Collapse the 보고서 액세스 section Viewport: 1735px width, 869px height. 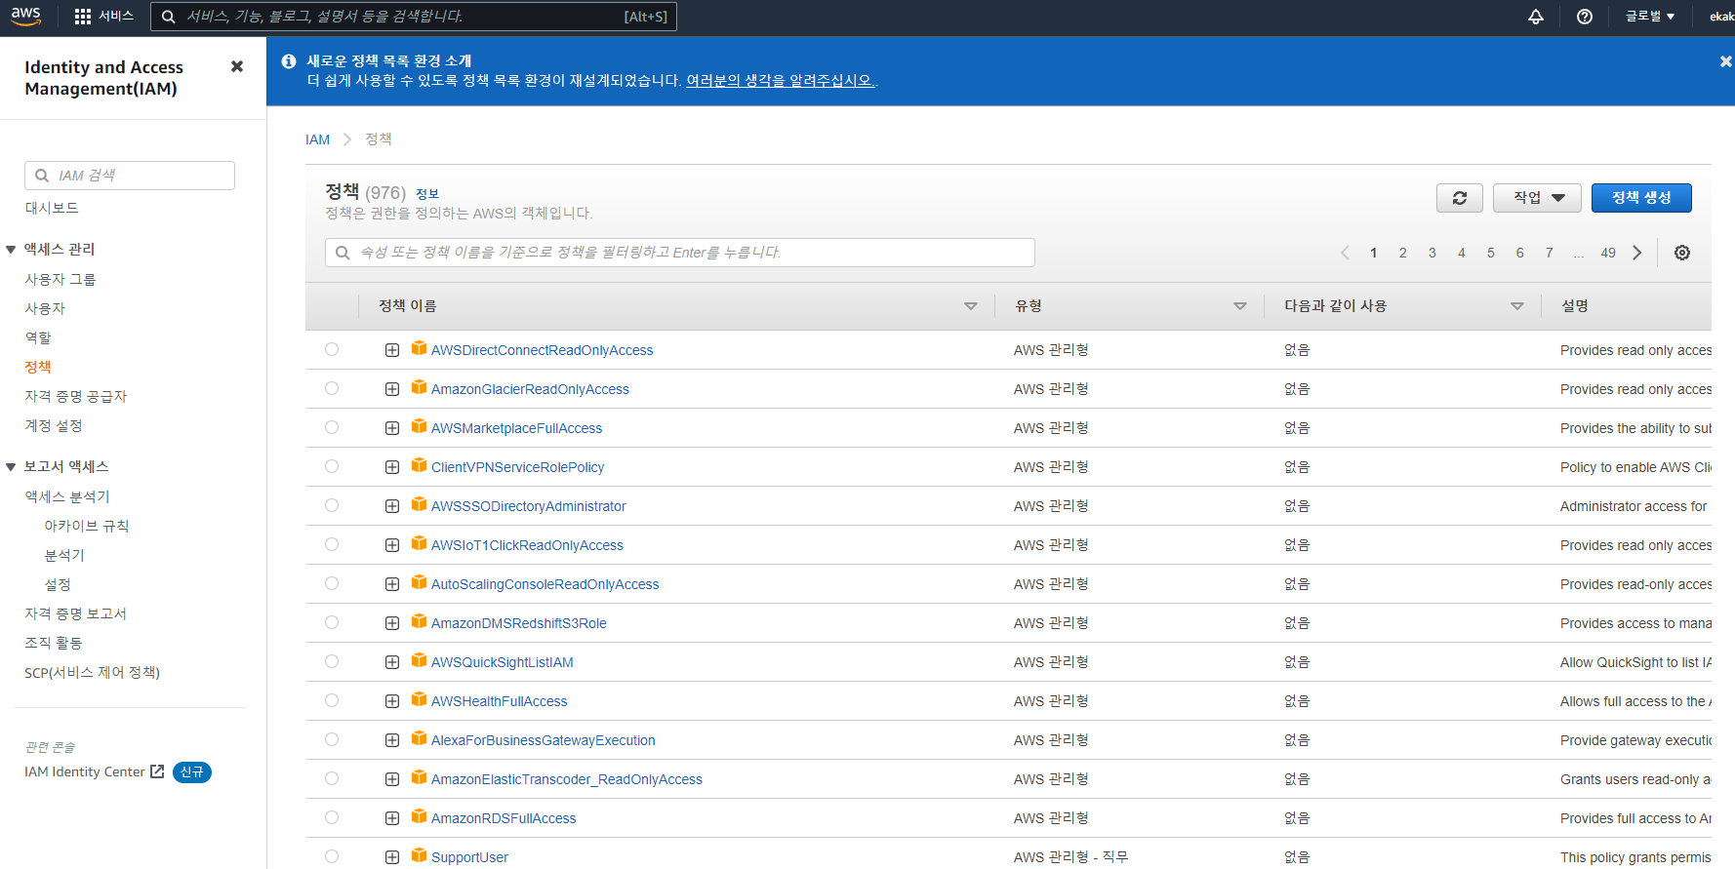[11, 467]
